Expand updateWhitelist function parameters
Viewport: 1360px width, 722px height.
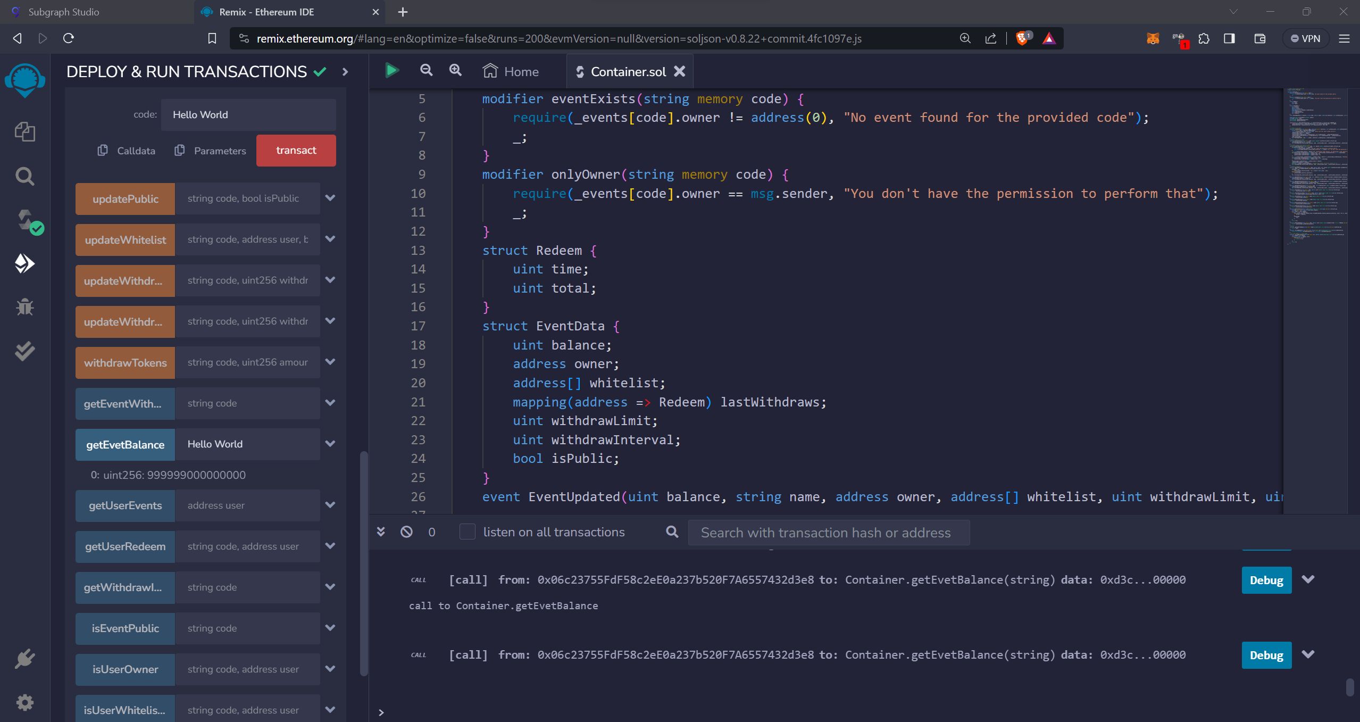[x=330, y=239]
